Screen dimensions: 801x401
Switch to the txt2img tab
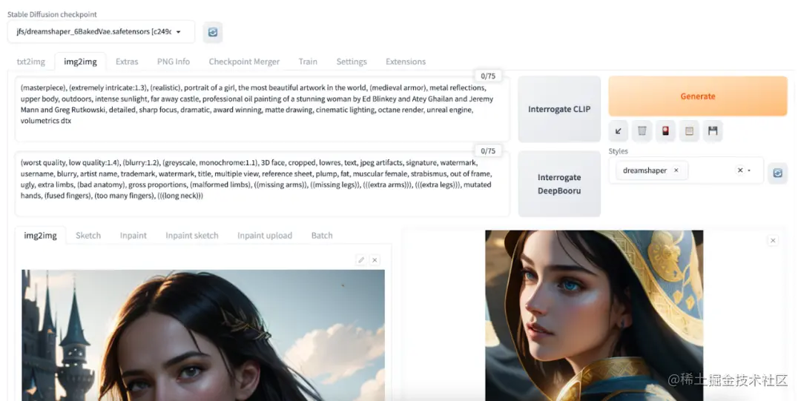point(30,62)
